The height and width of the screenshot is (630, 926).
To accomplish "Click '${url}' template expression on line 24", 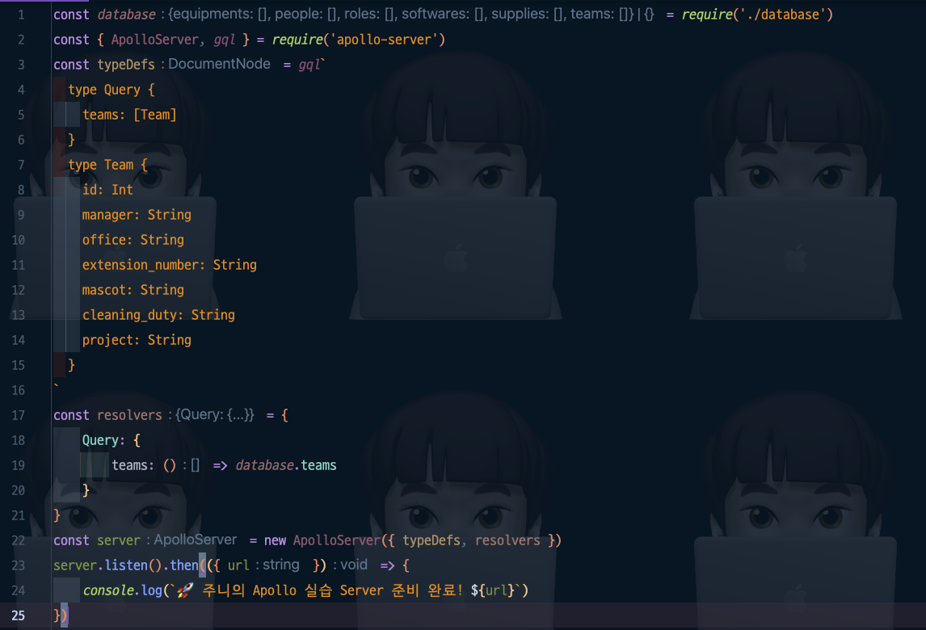I will 493,590.
